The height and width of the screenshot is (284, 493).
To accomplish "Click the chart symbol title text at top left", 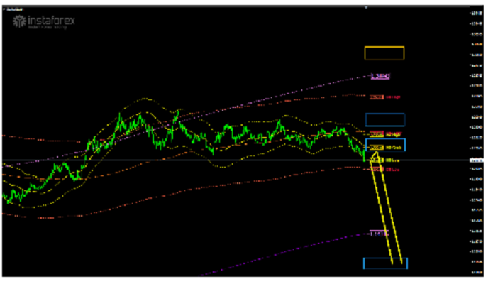I will point(16,9).
